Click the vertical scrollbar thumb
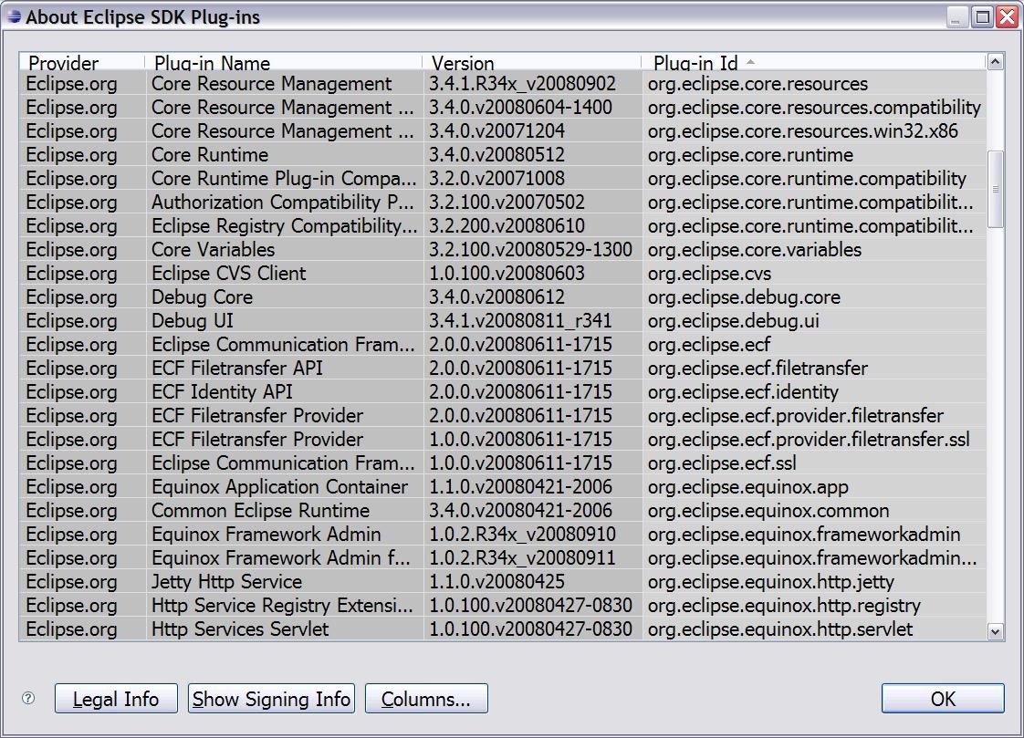The width and height of the screenshot is (1024, 738). (x=996, y=189)
